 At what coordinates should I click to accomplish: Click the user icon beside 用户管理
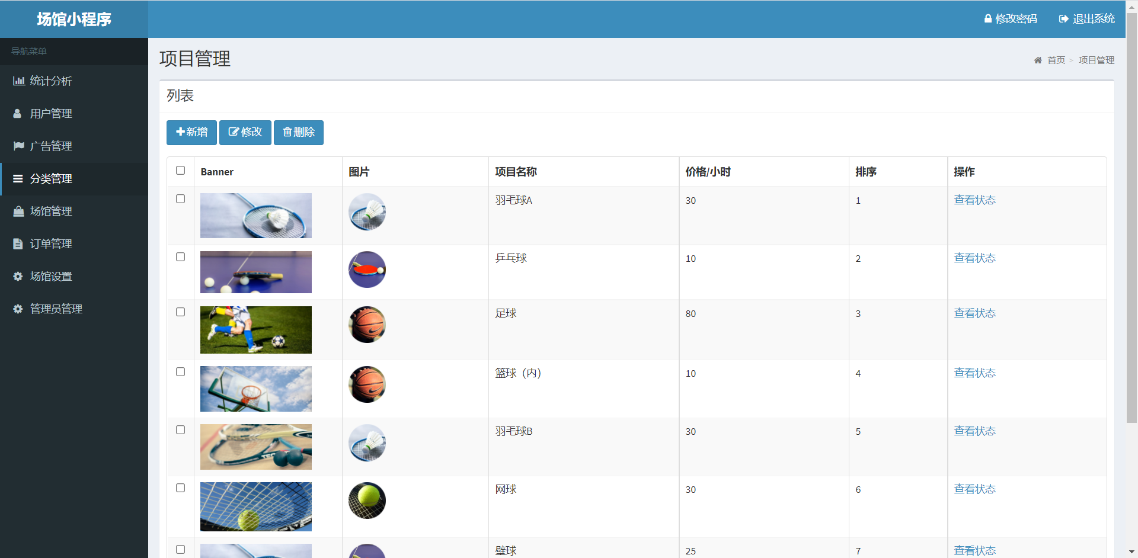(x=18, y=114)
